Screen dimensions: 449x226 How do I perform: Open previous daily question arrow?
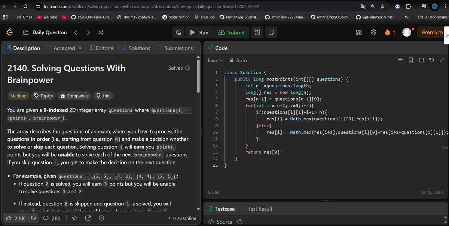[76, 32]
